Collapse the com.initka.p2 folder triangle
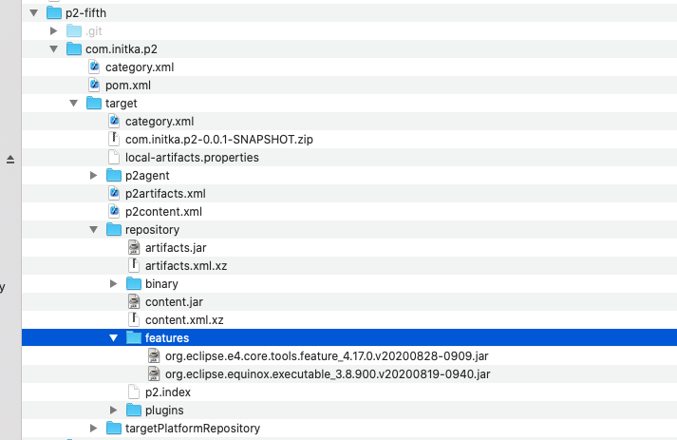 53,49
